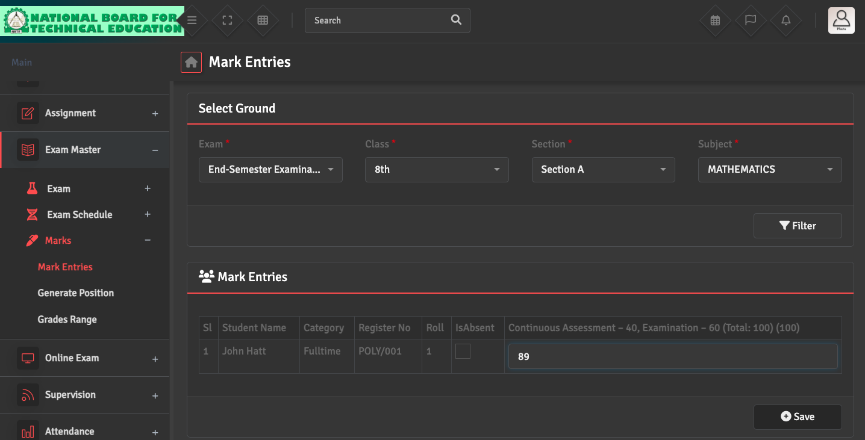Open the Class dropdown showing 8th
Image resolution: width=865 pixels, height=440 pixels.
pyautogui.click(x=437, y=170)
